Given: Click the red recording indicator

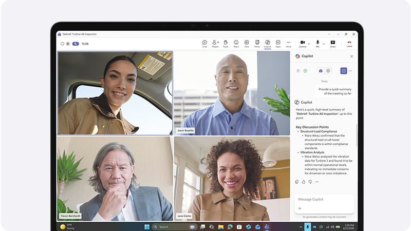Looking at the screenshot, I should coord(68,44).
